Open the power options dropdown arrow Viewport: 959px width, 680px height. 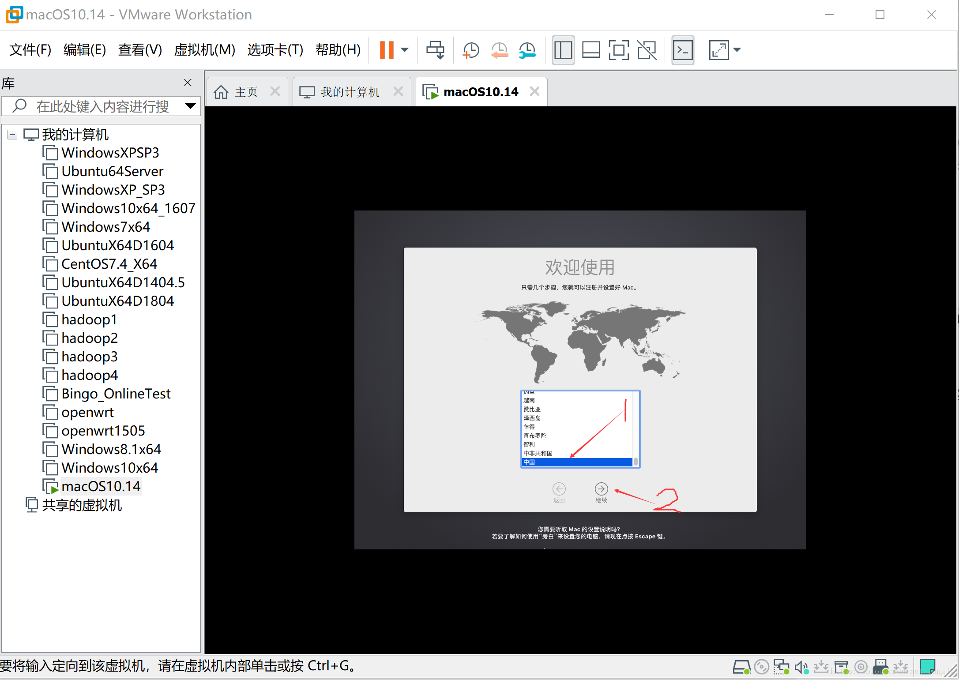pos(405,50)
